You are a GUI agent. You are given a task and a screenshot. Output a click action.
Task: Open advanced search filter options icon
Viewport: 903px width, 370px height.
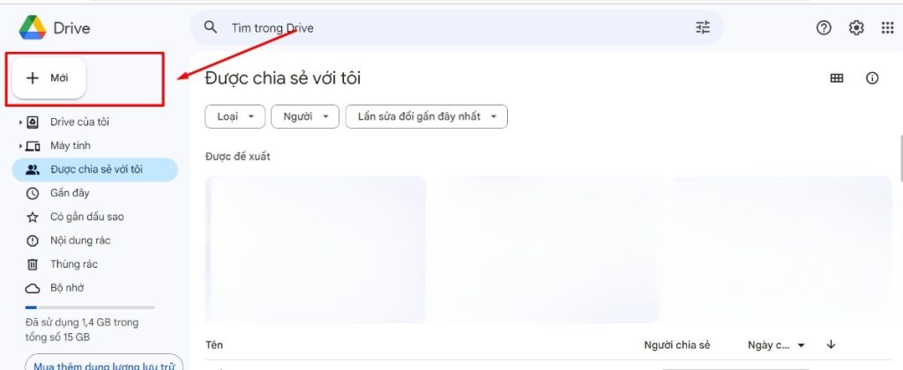[703, 27]
